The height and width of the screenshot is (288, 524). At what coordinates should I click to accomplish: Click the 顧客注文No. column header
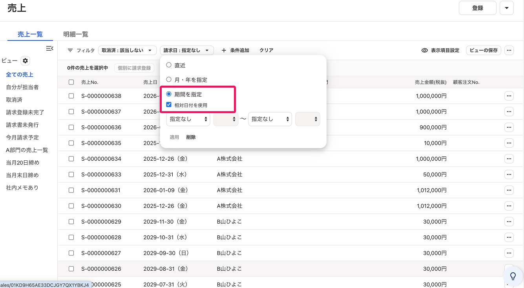coord(466,83)
